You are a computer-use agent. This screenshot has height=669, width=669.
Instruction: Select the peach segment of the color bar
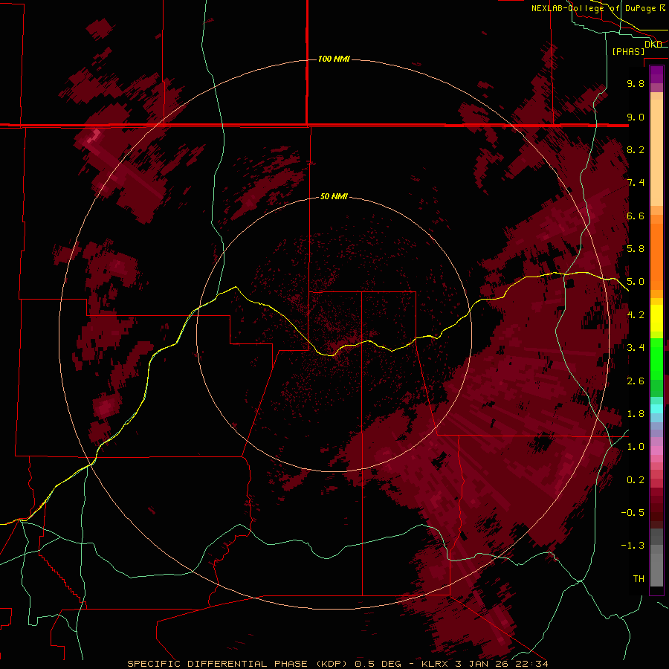pyautogui.click(x=656, y=149)
